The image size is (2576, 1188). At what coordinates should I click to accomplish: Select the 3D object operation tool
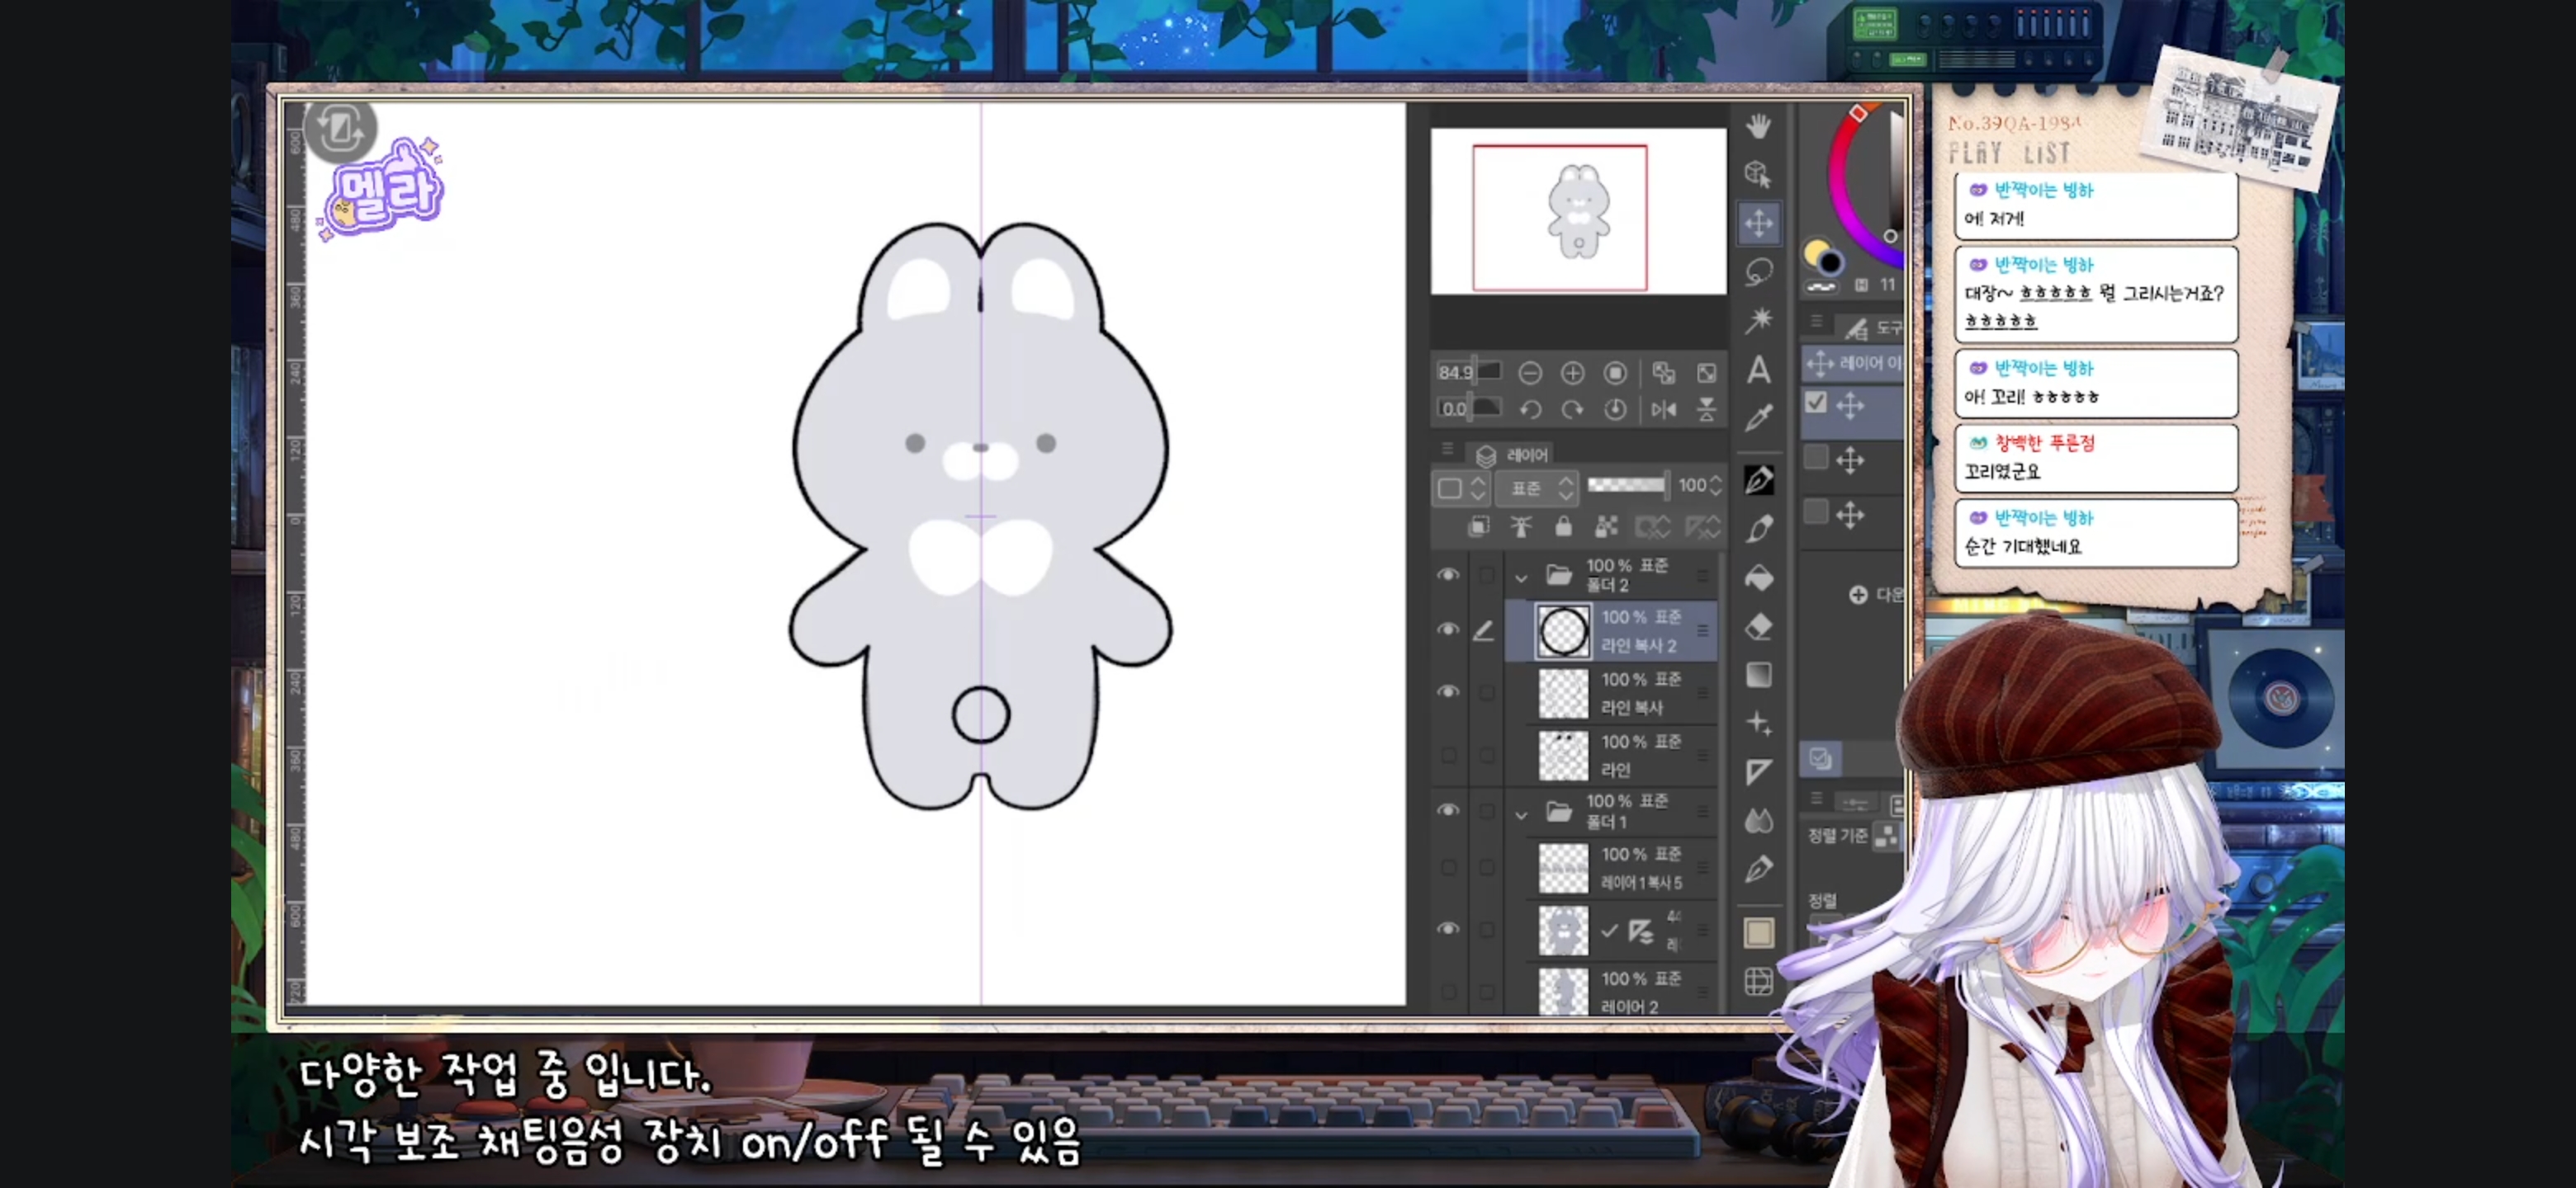click(1758, 174)
